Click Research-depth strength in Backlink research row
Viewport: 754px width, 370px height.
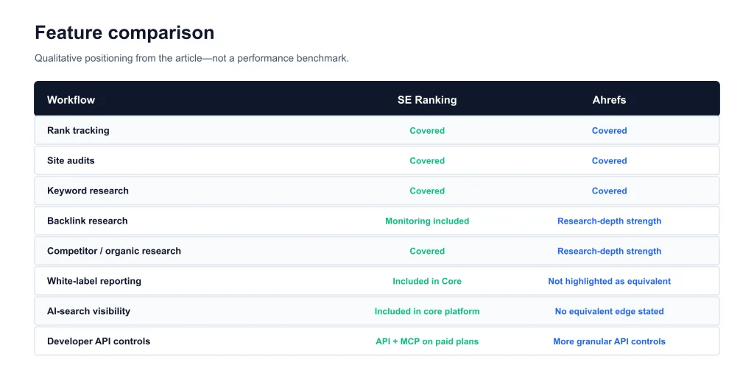(609, 221)
